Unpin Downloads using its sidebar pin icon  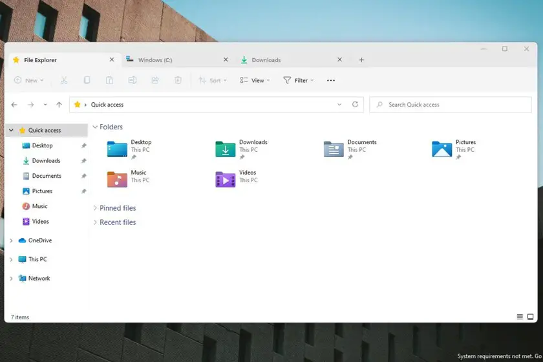point(83,161)
